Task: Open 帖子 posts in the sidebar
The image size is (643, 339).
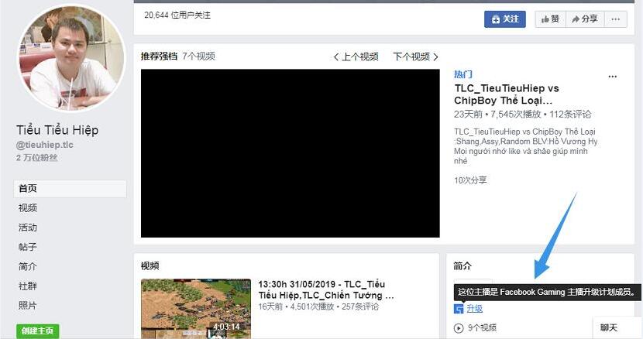Action: click(28, 247)
